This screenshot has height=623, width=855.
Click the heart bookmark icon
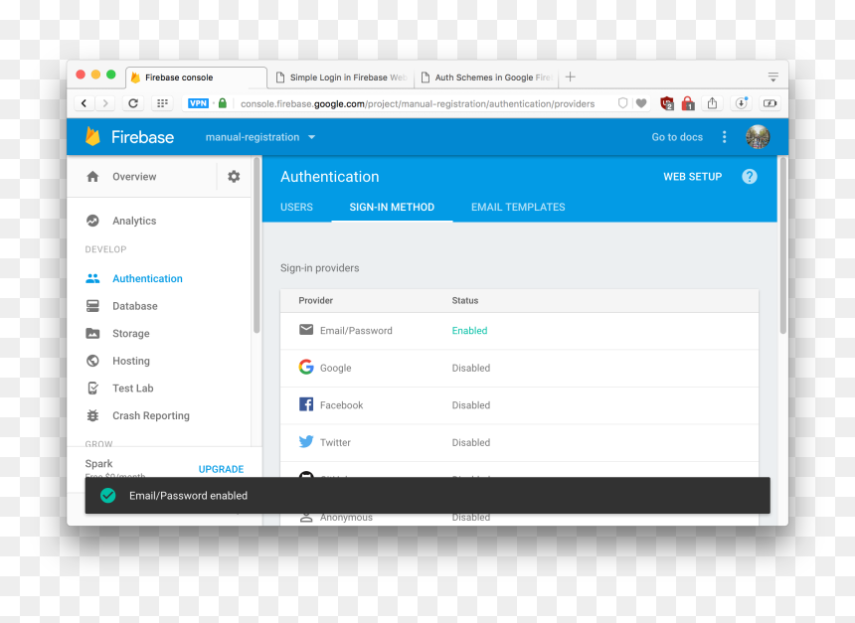[x=641, y=103]
